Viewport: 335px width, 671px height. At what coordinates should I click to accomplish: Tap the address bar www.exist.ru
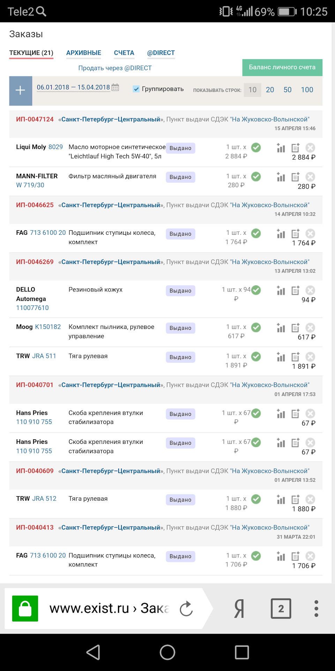(x=108, y=608)
